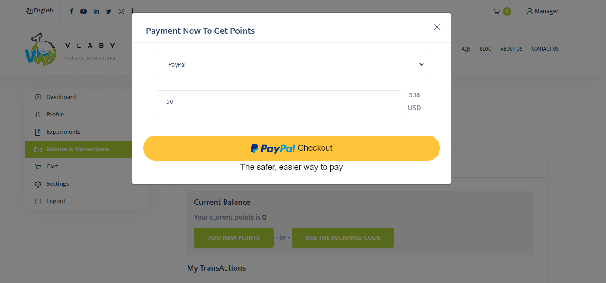Open the Vlaby Facebook page icon
This screenshot has width=606, height=283.
(71, 11)
